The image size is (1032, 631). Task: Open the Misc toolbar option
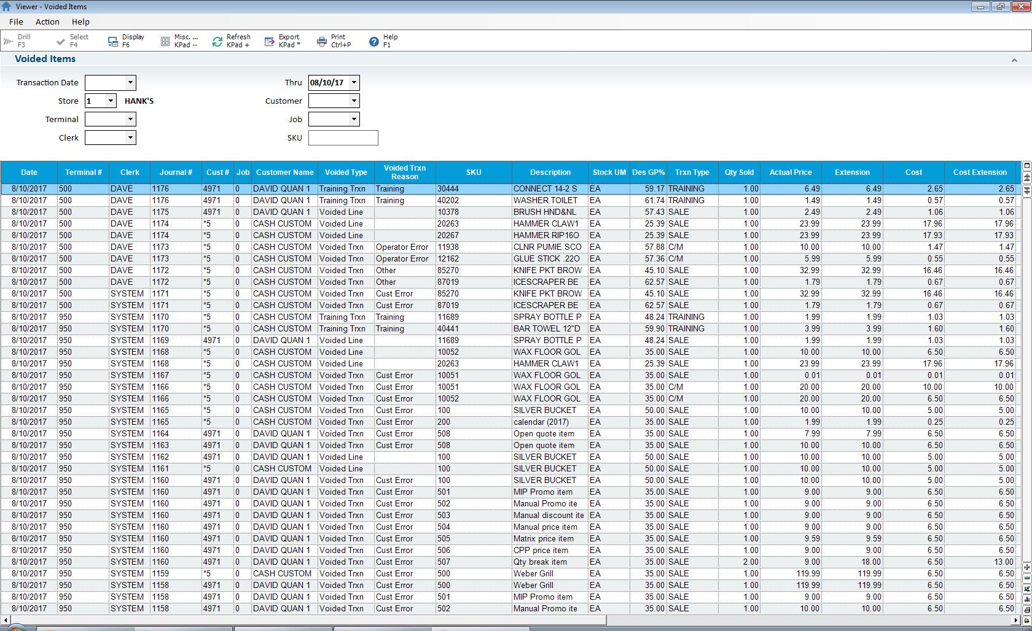(165, 41)
